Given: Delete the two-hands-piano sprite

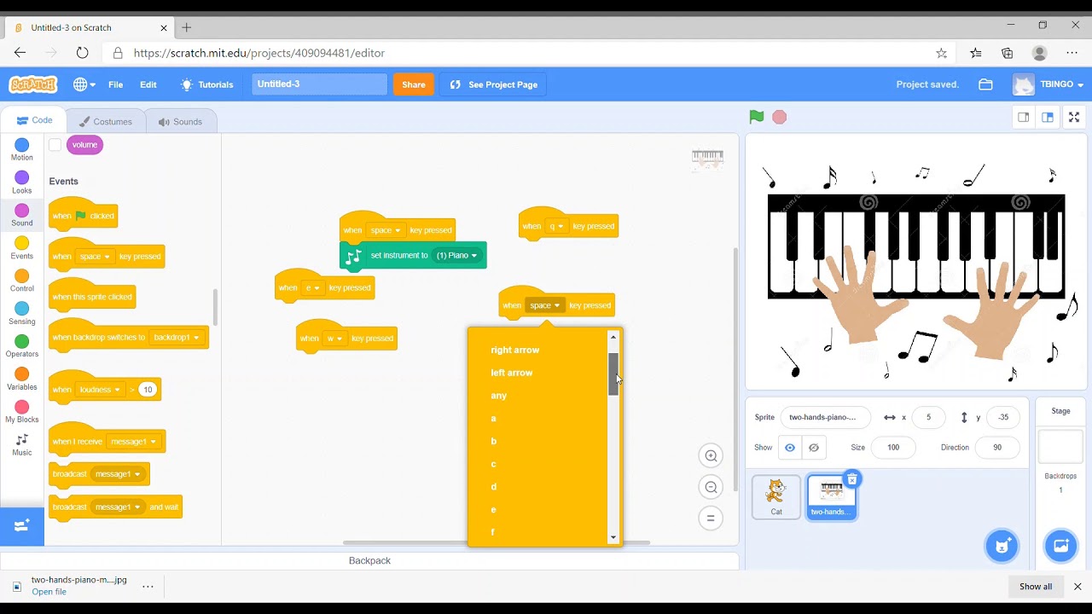Looking at the screenshot, I should pos(851,479).
